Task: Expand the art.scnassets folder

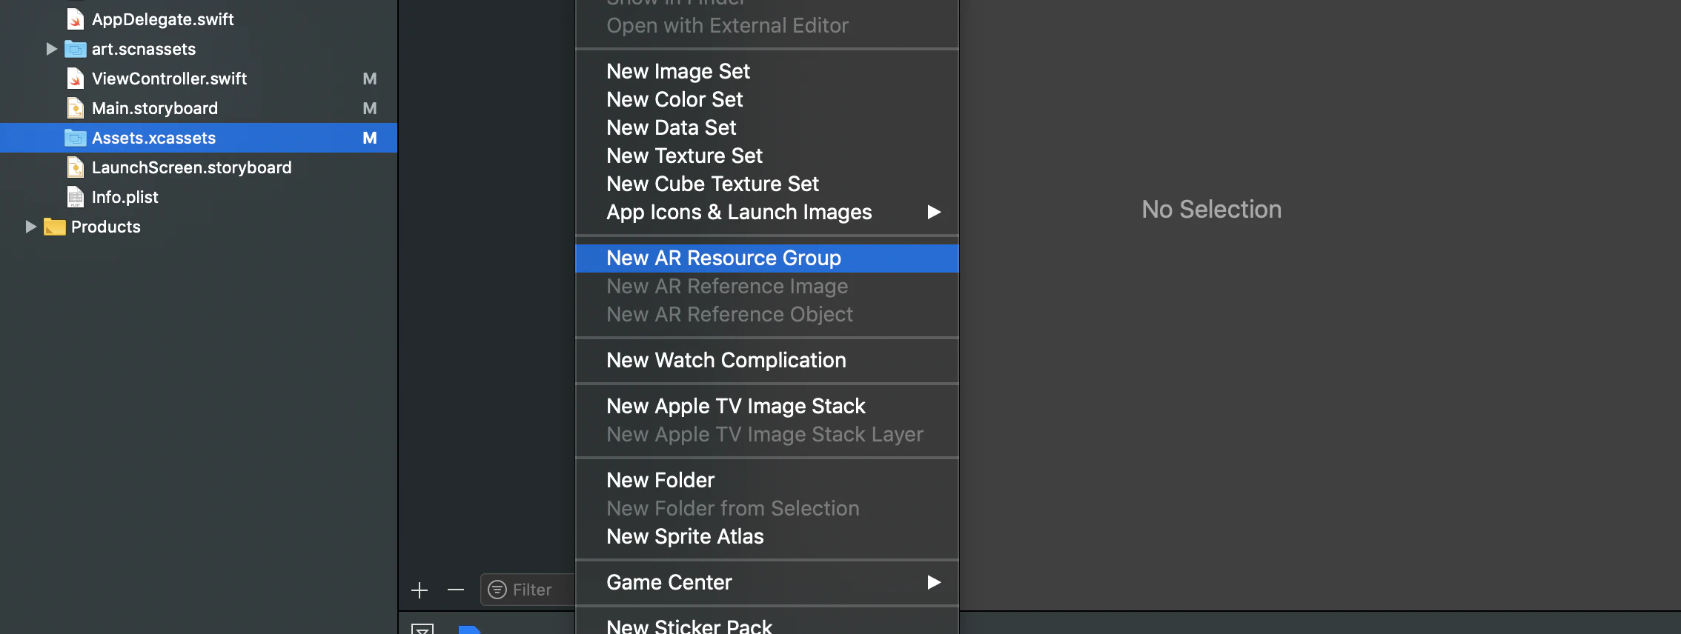Action: click(x=51, y=49)
